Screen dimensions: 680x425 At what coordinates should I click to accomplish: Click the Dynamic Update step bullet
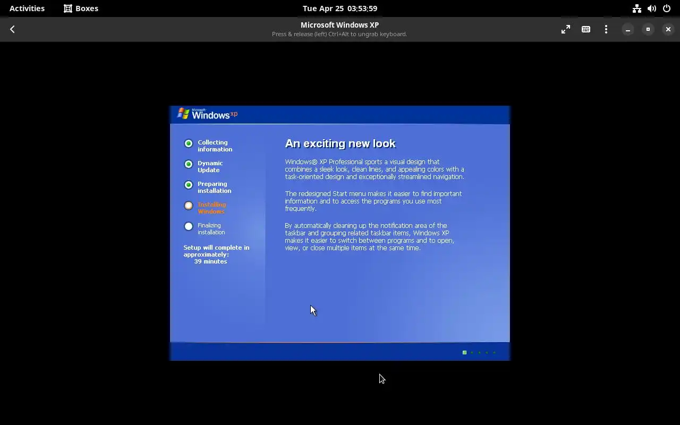pos(189,164)
